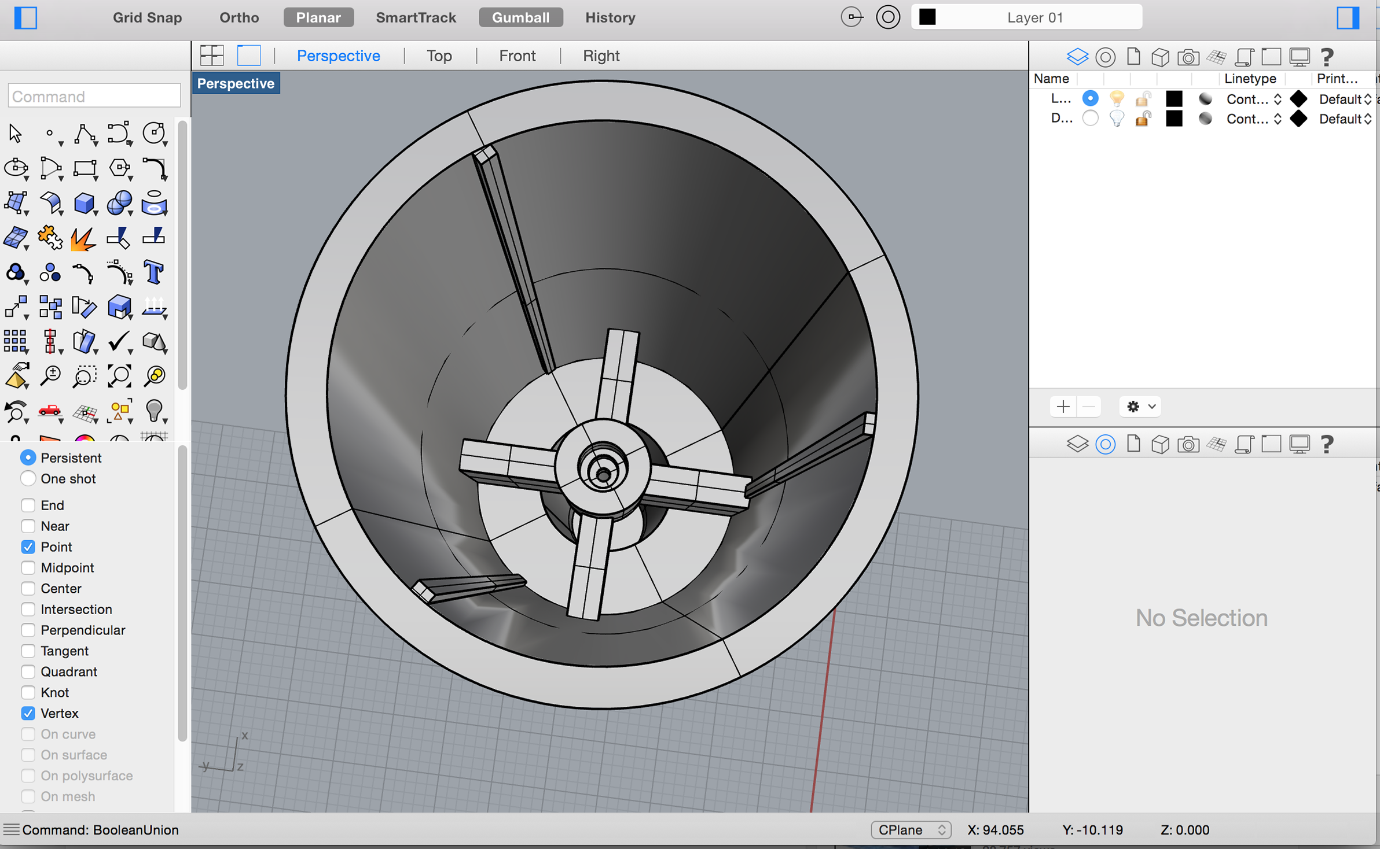Click the first layer material sphere
The height and width of the screenshot is (849, 1380).
click(x=1205, y=99)
